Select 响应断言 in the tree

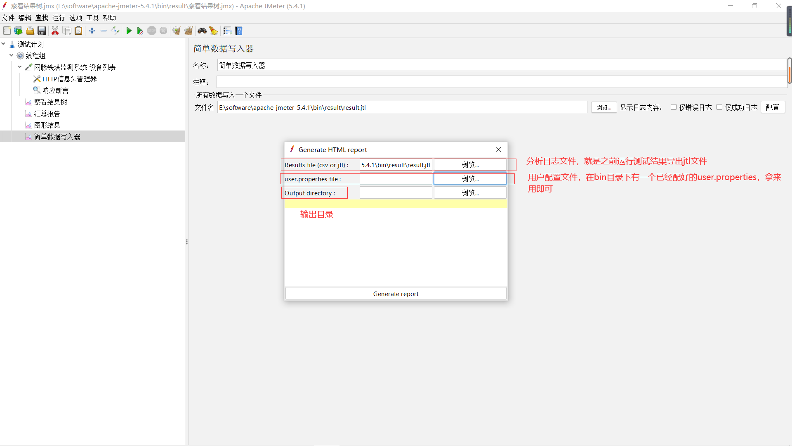pos(55,90)
